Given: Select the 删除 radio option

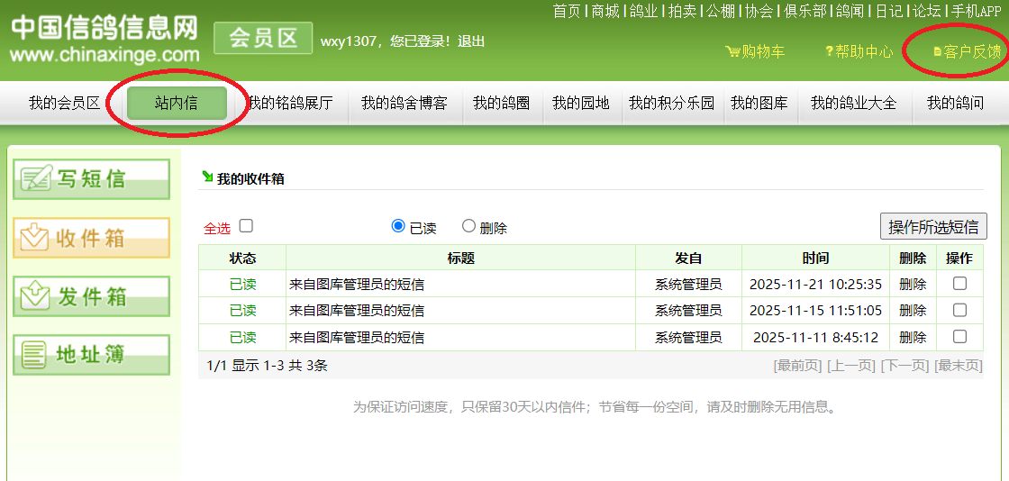Looking at the screenshot, I should point(468,227).
